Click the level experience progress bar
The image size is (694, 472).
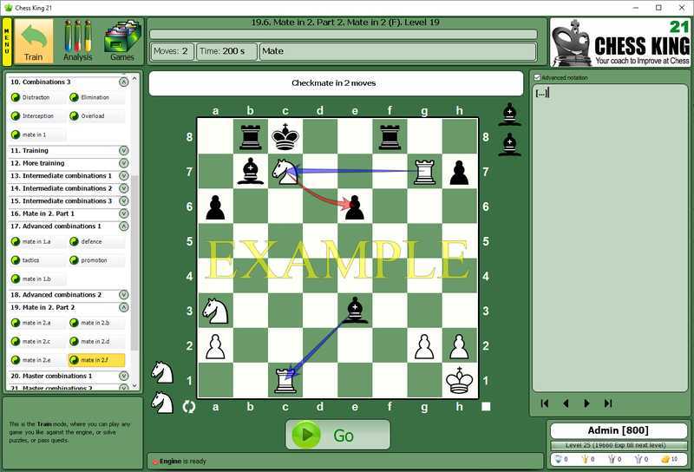619,445
